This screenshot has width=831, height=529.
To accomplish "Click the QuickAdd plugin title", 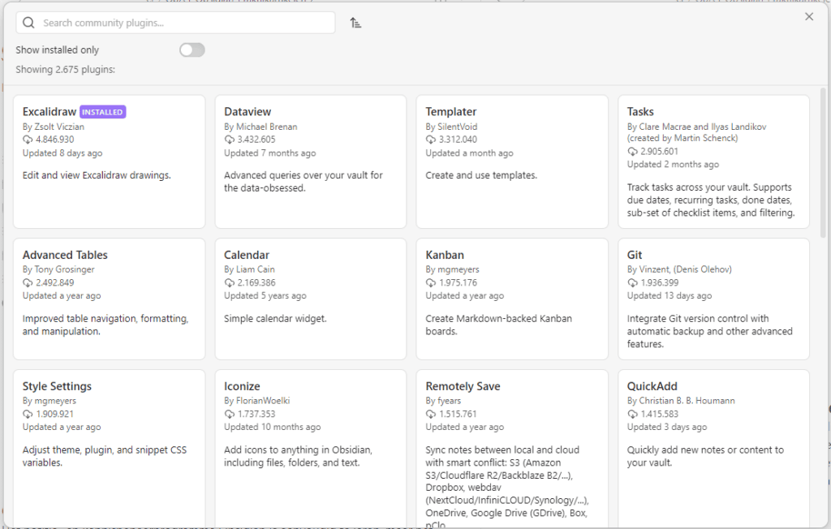I will [x=652, y=386].
